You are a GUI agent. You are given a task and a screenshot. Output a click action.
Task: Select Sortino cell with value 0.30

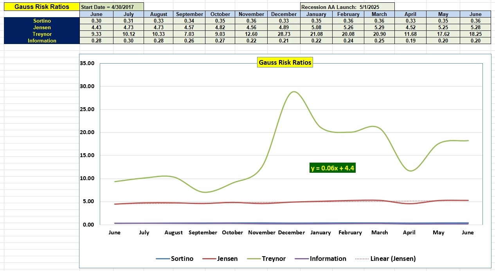pyautogui.click(x=96, y=21)
